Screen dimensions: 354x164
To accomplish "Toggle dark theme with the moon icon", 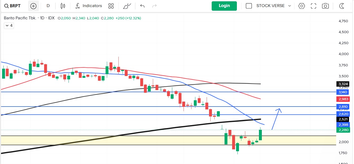I will pos(342,6).
